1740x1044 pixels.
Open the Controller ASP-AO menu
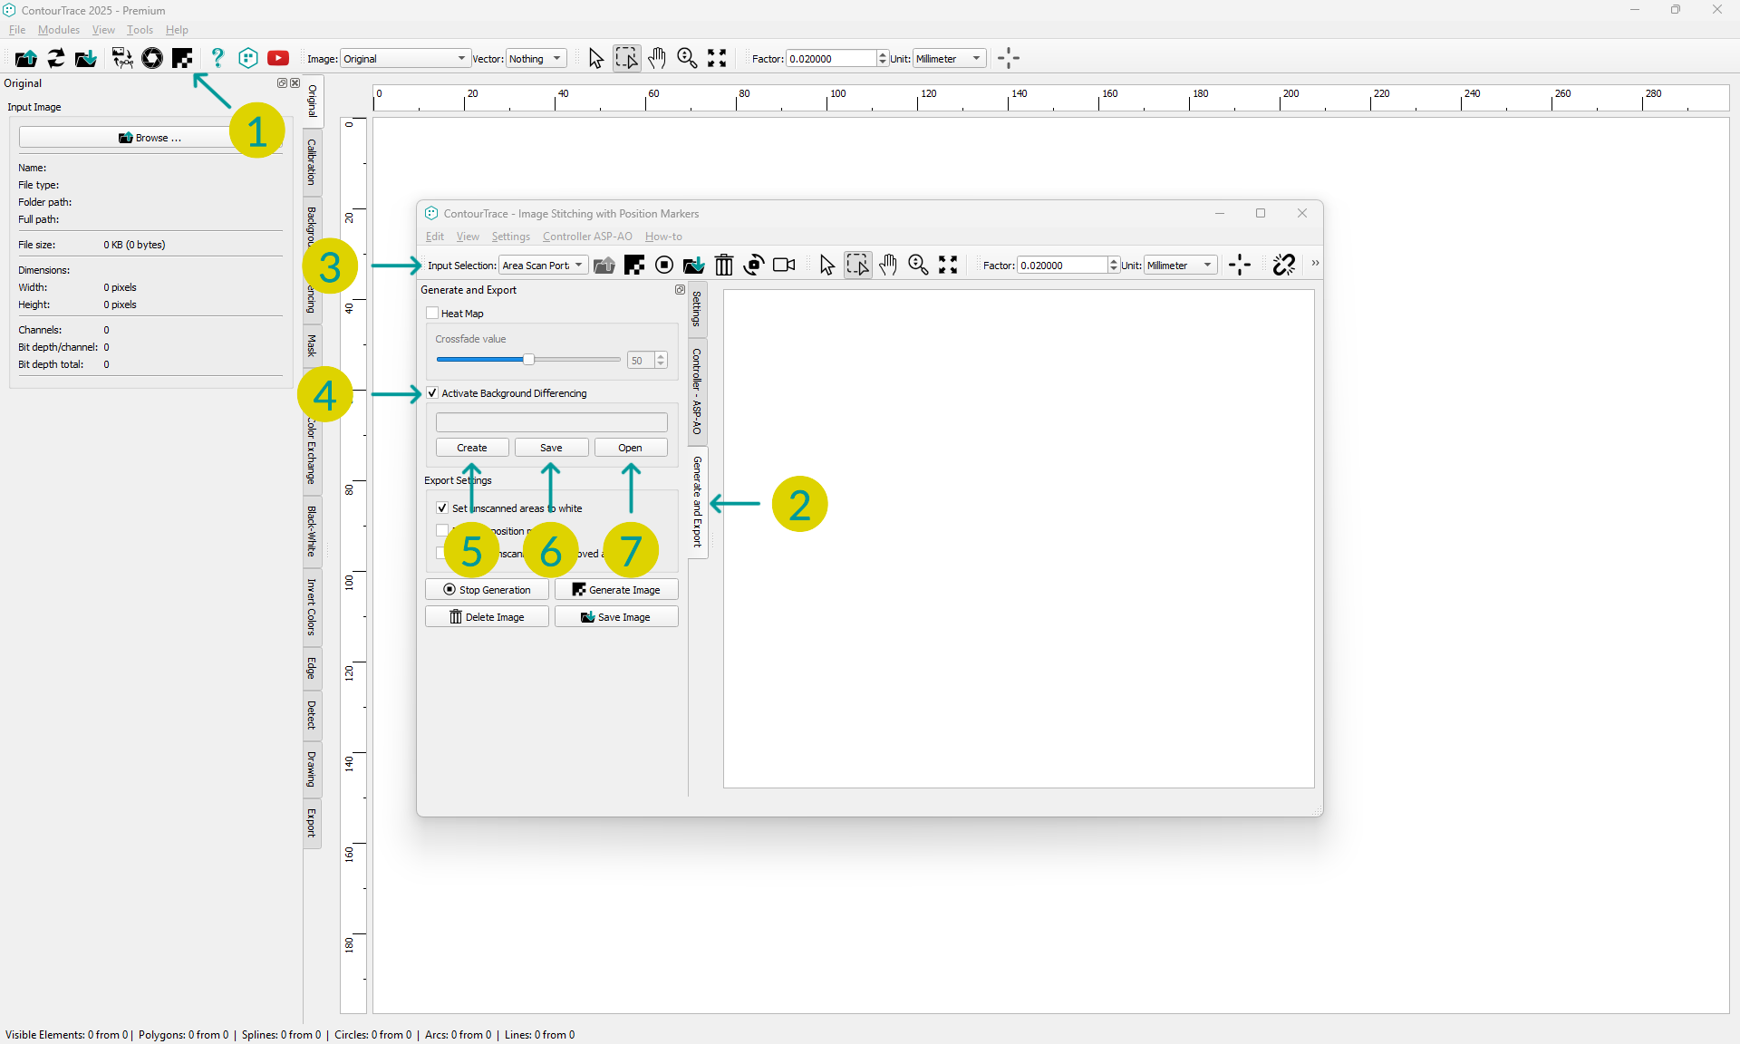pos(587,237)
